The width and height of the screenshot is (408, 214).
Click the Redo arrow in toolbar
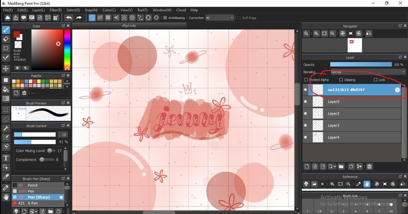tap(79, 18)
